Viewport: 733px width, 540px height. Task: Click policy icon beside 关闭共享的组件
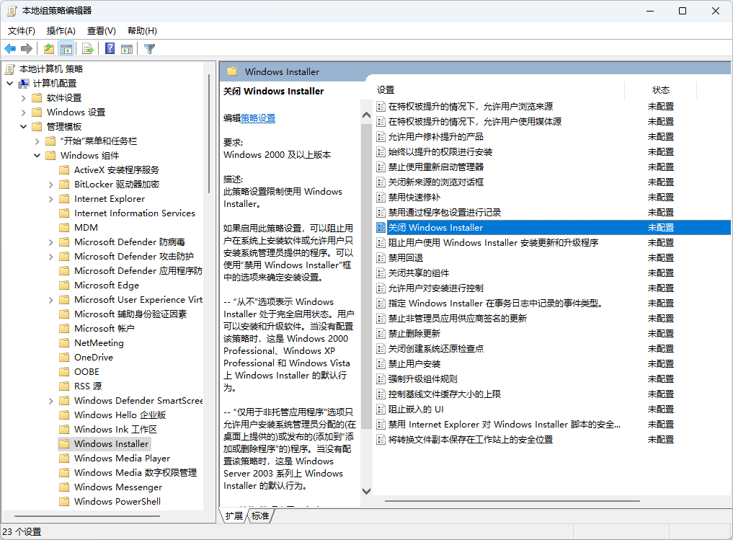click(381, 273)
